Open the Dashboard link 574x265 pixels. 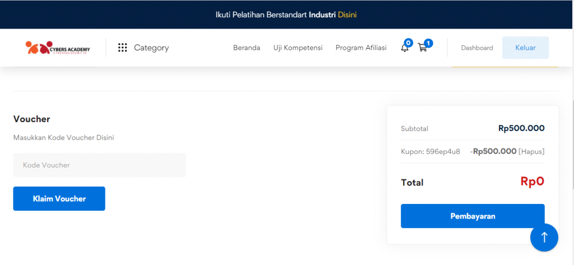[477, 48]
